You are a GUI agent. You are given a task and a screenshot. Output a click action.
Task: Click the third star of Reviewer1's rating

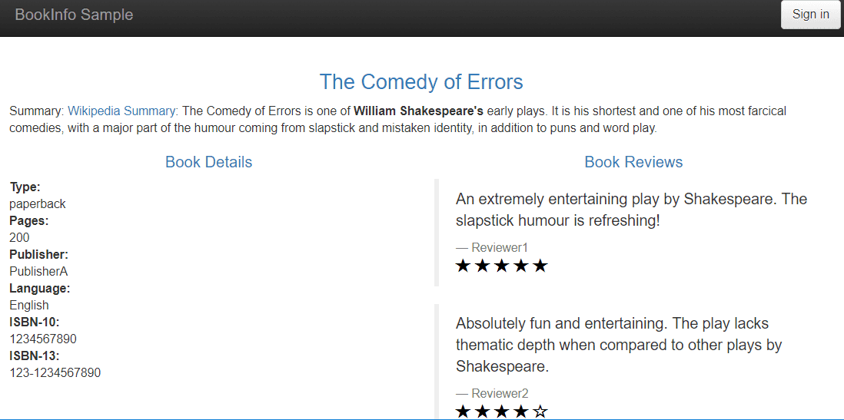coord(501,266)
